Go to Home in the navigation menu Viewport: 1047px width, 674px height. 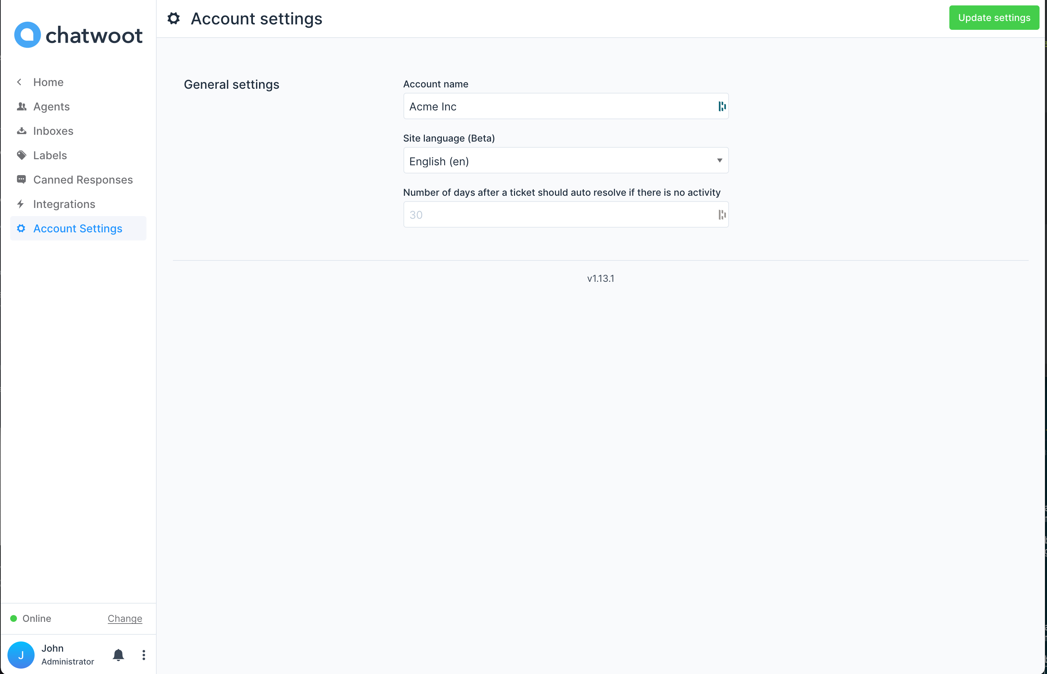click(x=48, y=82)
